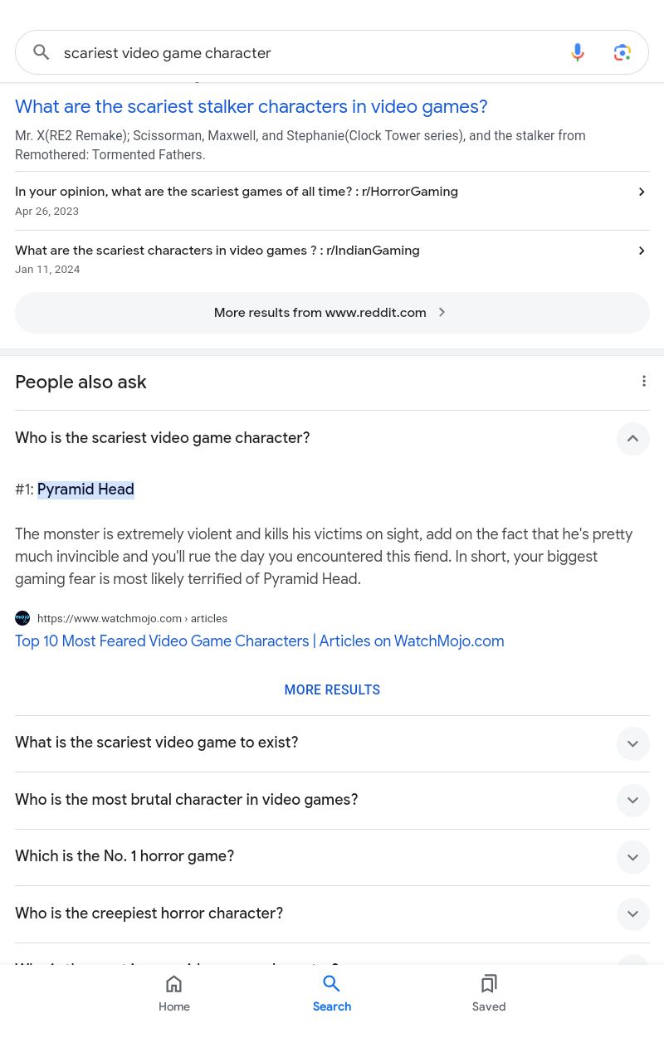Image resolution: width=664 pixels, height=1062 pixels.
Task: Open r/IndianGaming scariest characters result arrow
Action: click(x=642, y=251)
